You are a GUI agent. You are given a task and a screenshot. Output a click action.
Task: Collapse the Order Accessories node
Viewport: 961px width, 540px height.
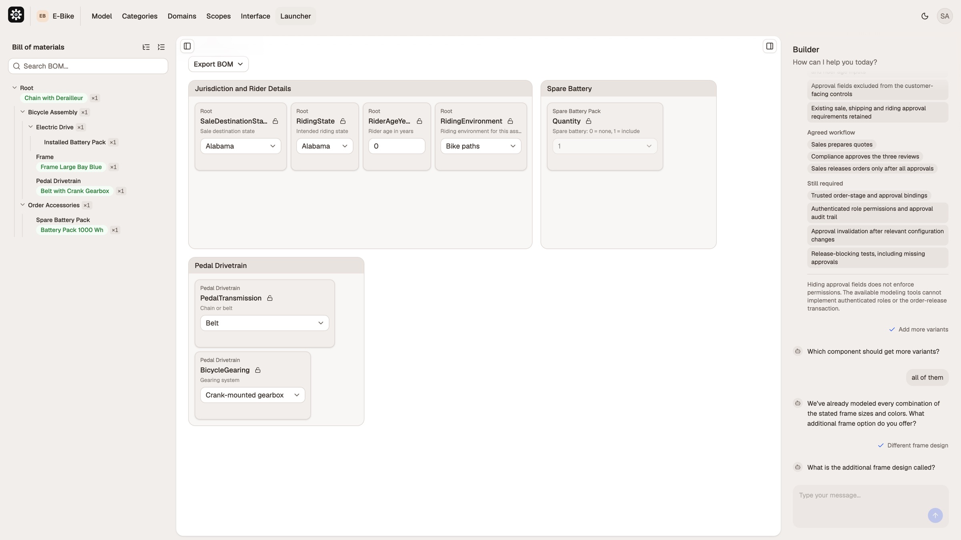click(22, 205)
